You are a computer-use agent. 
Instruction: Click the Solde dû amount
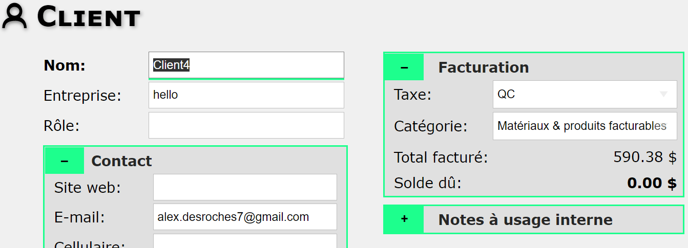click(x=652, y=183)
